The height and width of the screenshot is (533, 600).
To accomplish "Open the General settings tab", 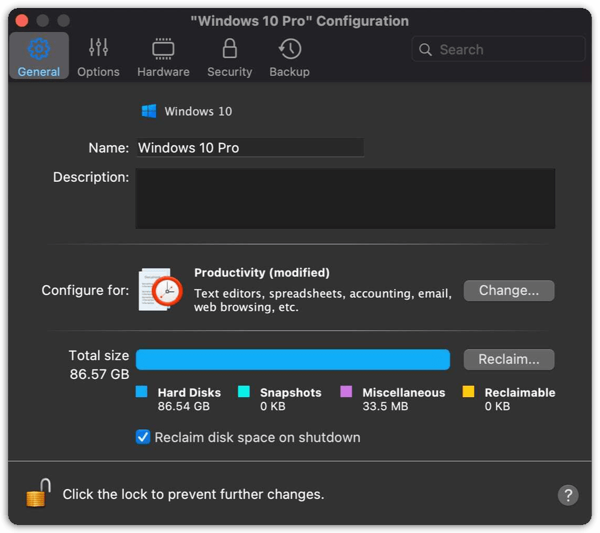I will point(39,56).
